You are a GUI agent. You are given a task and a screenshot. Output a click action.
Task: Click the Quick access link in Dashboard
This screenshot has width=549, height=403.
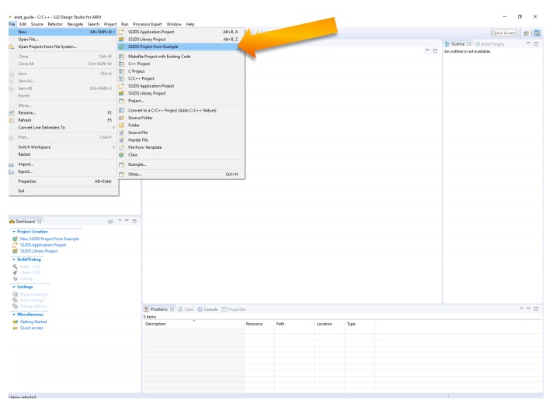[x=32, y=328]
